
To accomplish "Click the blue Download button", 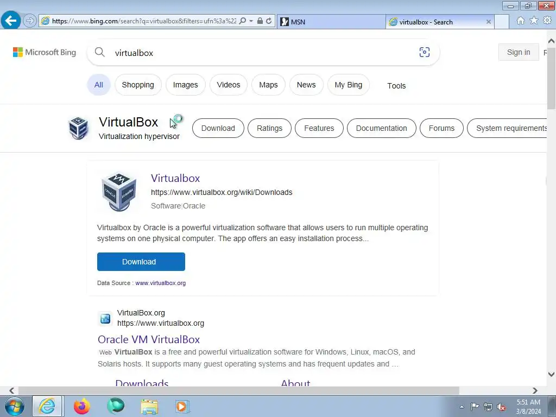I will [x=141, y=262].
